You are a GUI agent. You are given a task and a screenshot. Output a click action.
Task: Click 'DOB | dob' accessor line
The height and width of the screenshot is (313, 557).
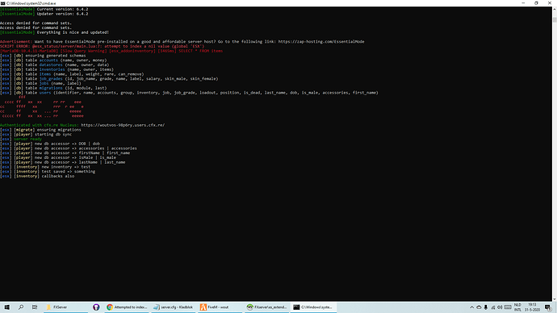[x=50, y=144]
